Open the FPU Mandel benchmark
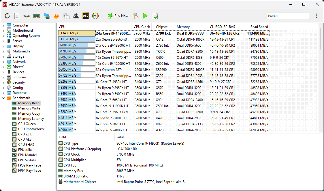This screenshot has width=324, height=191. [x=27, y=155]
